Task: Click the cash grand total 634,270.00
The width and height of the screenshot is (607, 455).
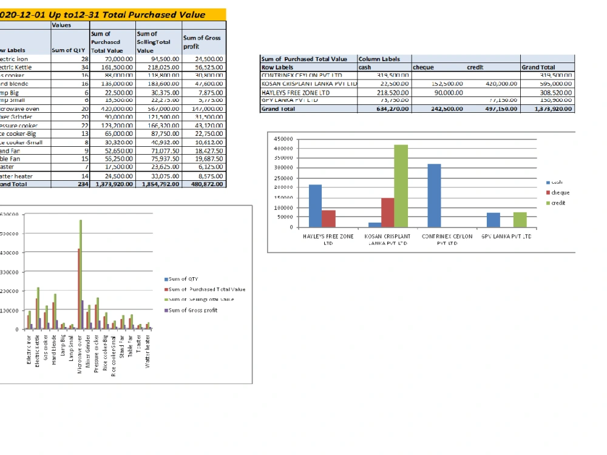Action: (384, 109)
